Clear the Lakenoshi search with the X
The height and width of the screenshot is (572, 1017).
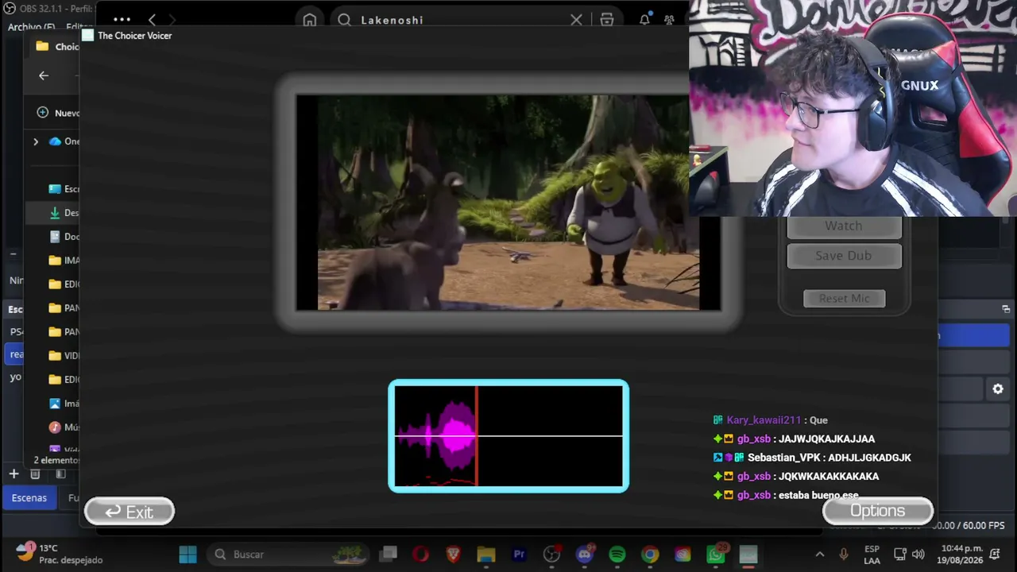576,20
